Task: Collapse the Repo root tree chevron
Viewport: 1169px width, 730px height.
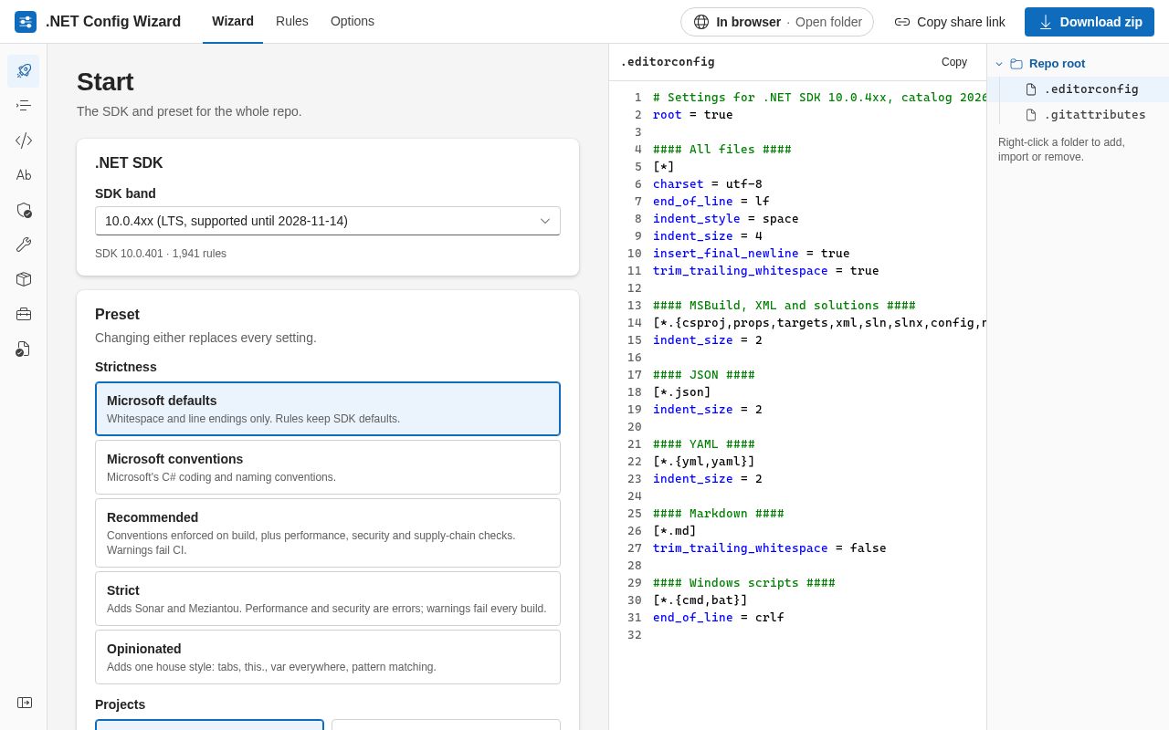Action: [999, 64]
